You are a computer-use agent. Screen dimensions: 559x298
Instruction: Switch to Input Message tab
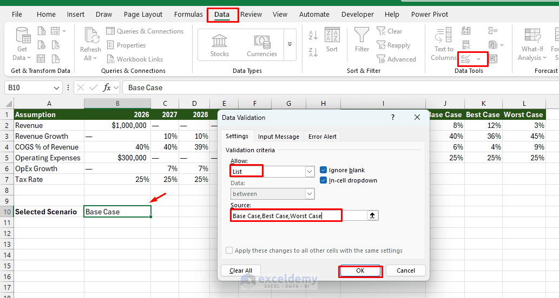pos(279,137)
